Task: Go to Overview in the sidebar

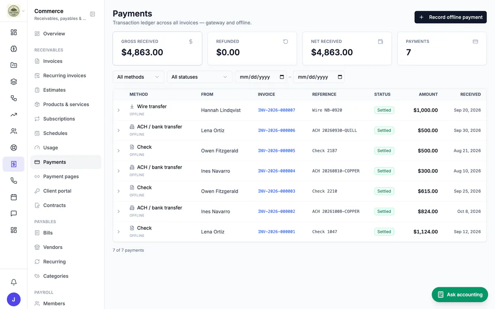Action: (x=66, y=34)
